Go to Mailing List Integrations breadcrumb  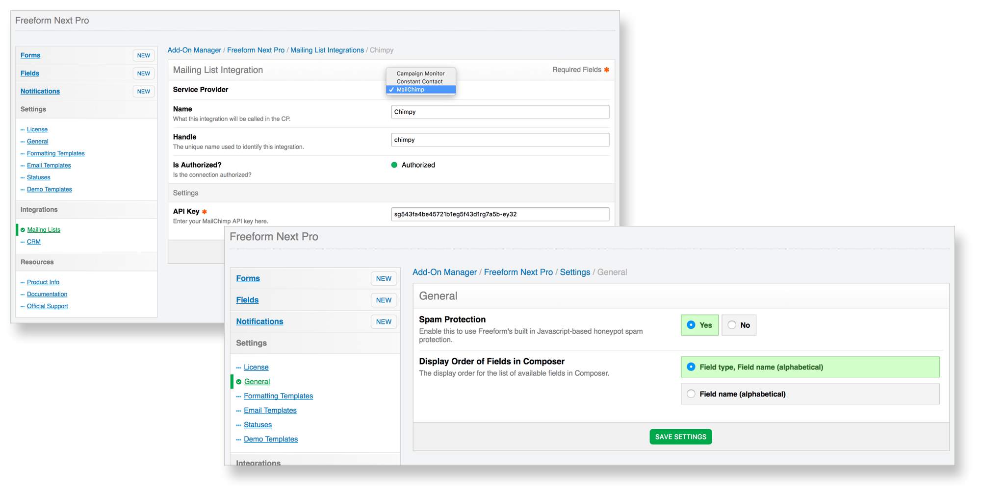327,50
